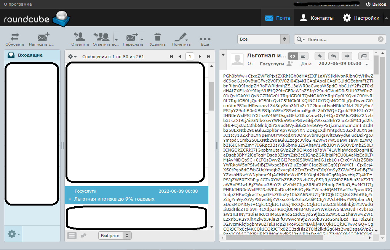Image resolution: width=390 pixels, height=250 pixels.
Task: Toggle message source view with angle brackets icon
Action: [292, 56]
